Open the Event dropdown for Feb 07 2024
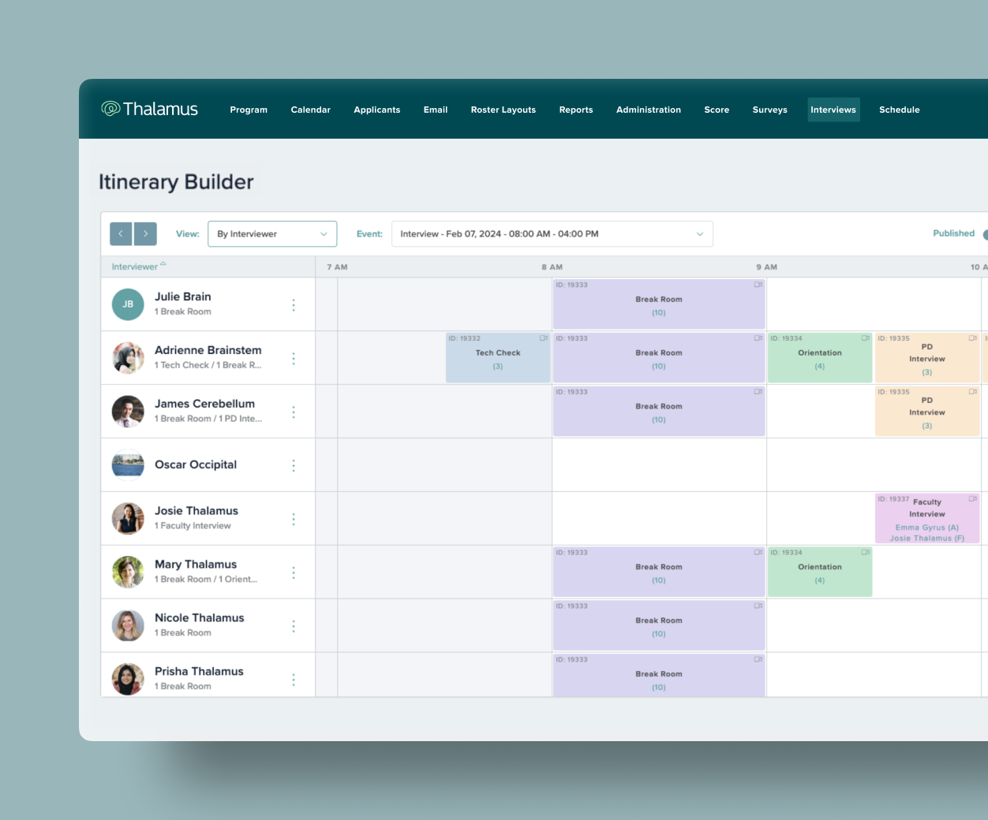988x820 pixels. pos(552,233)
